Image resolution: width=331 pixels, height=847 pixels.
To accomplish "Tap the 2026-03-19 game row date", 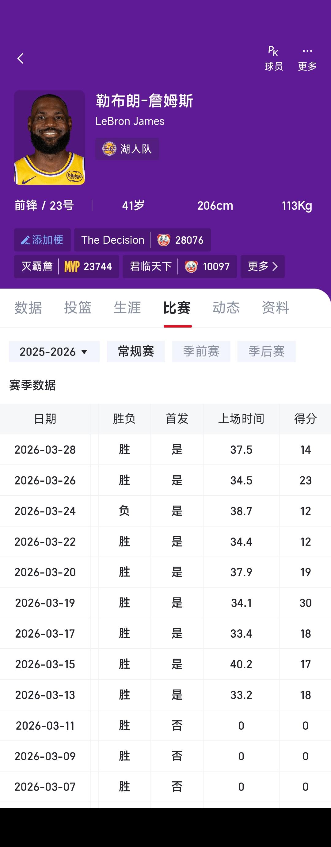I will pos(45,603).
